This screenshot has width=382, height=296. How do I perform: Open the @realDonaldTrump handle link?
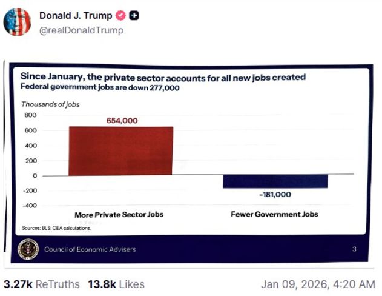pos(81,30)
